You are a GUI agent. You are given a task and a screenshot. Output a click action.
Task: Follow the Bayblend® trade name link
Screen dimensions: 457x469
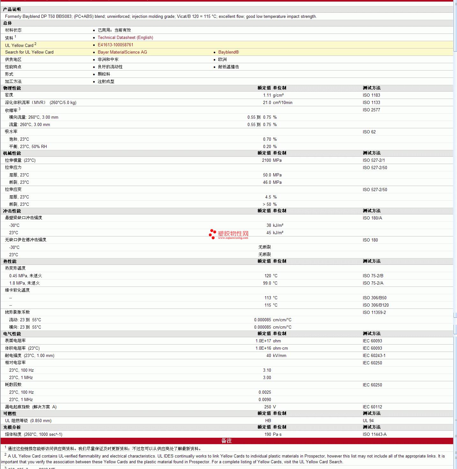(228, 52)
